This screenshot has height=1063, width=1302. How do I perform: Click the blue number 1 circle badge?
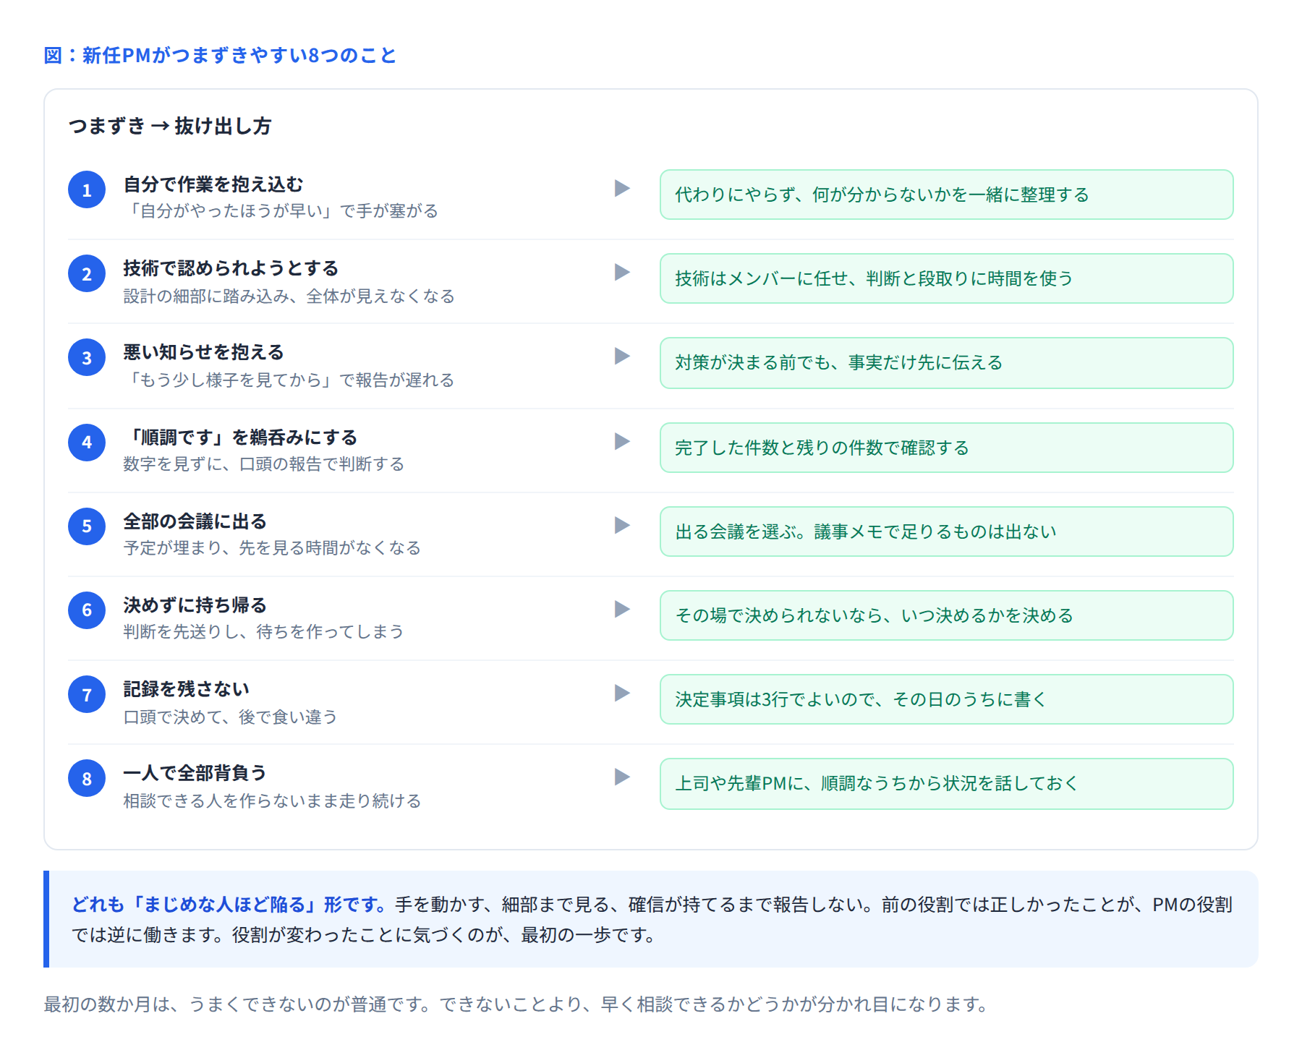(x=87, y=189)
